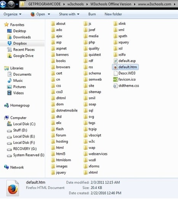The height and width of the screenshot is (199, 178).
Task: Click the Burn toolbar button
Action: (92, 14)
